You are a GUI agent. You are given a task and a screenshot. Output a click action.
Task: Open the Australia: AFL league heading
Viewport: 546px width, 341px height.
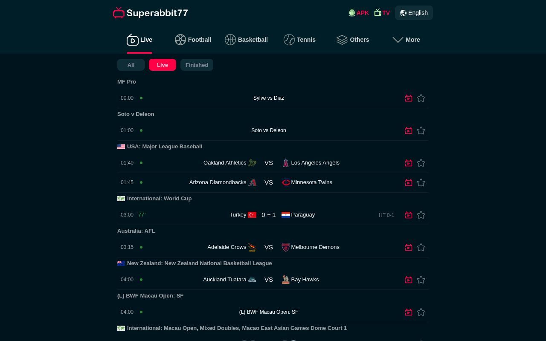[136, 231]
